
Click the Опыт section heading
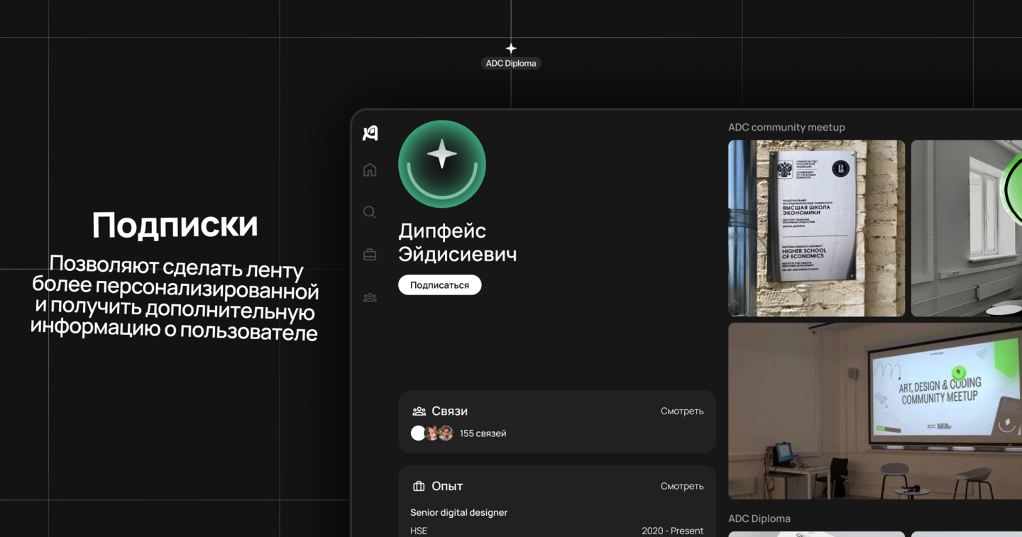click(x=447, y=486)
